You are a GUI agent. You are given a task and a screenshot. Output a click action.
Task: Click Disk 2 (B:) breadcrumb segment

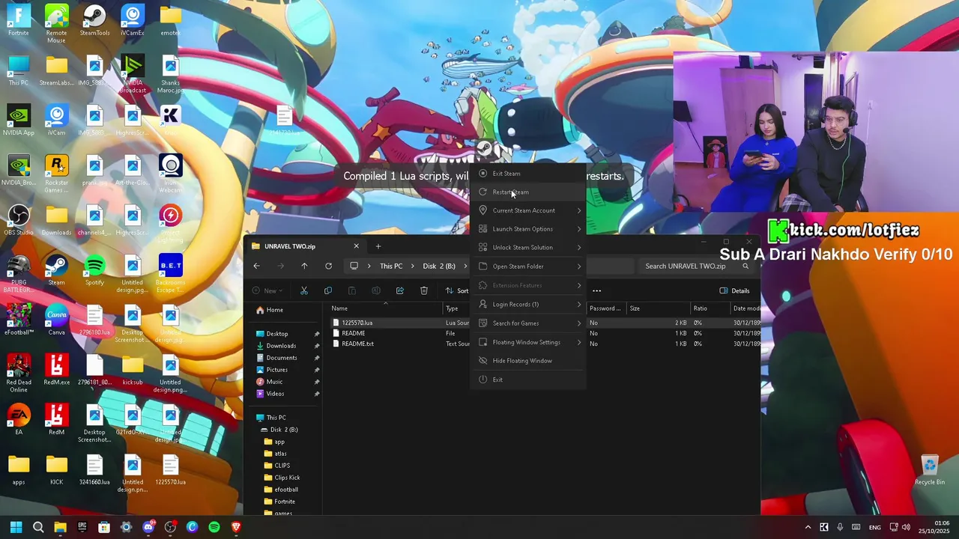point(439,266)
